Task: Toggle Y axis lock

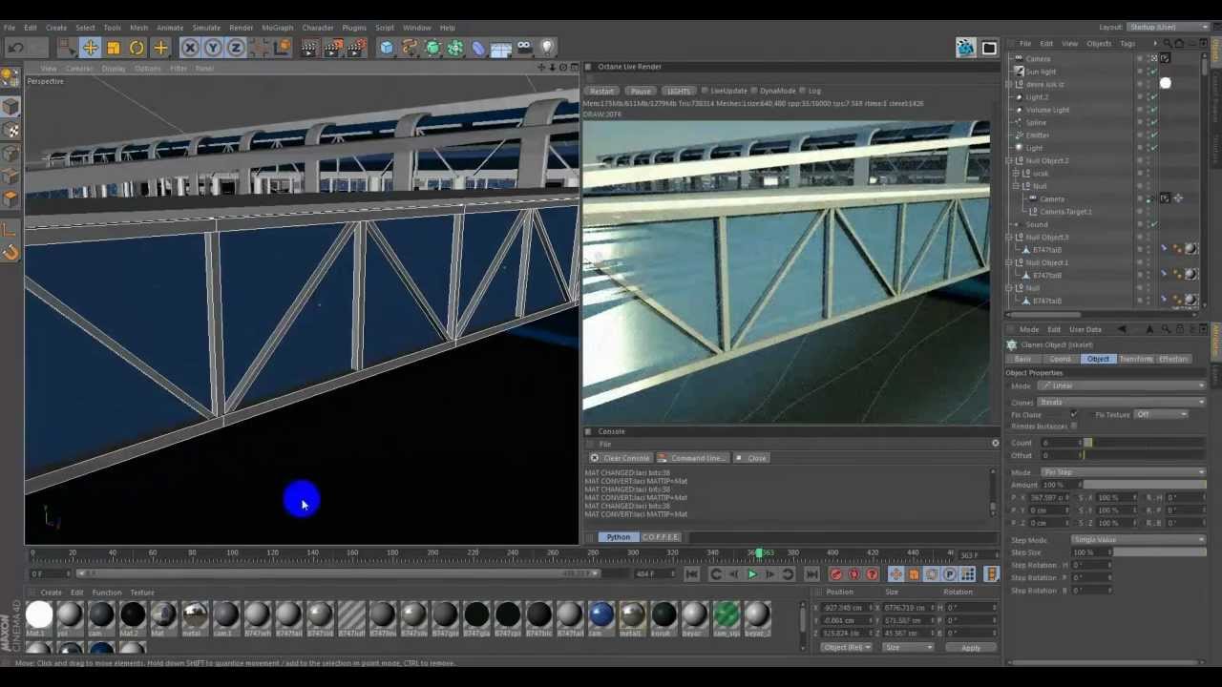Action: tap(213, 48)
